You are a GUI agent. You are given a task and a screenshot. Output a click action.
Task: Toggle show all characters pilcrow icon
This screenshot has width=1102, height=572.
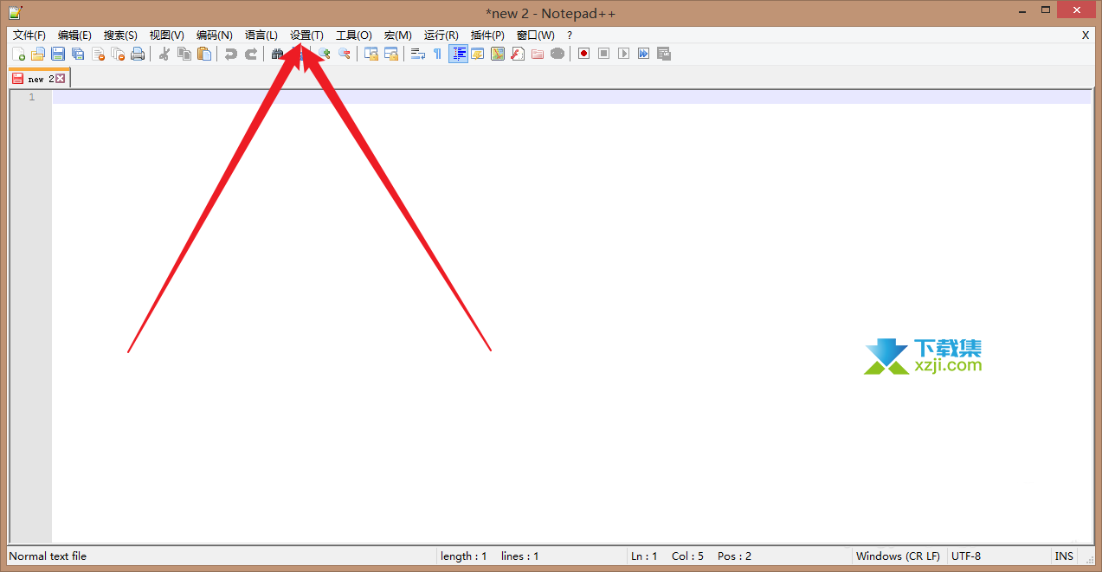click(437, 54)
